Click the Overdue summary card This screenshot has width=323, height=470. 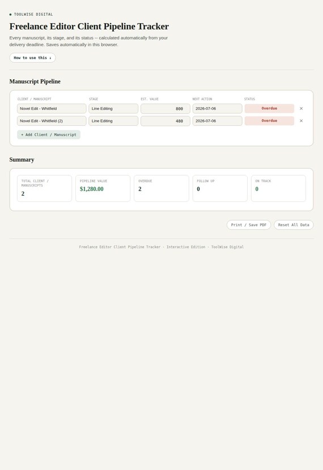(161, 188)
